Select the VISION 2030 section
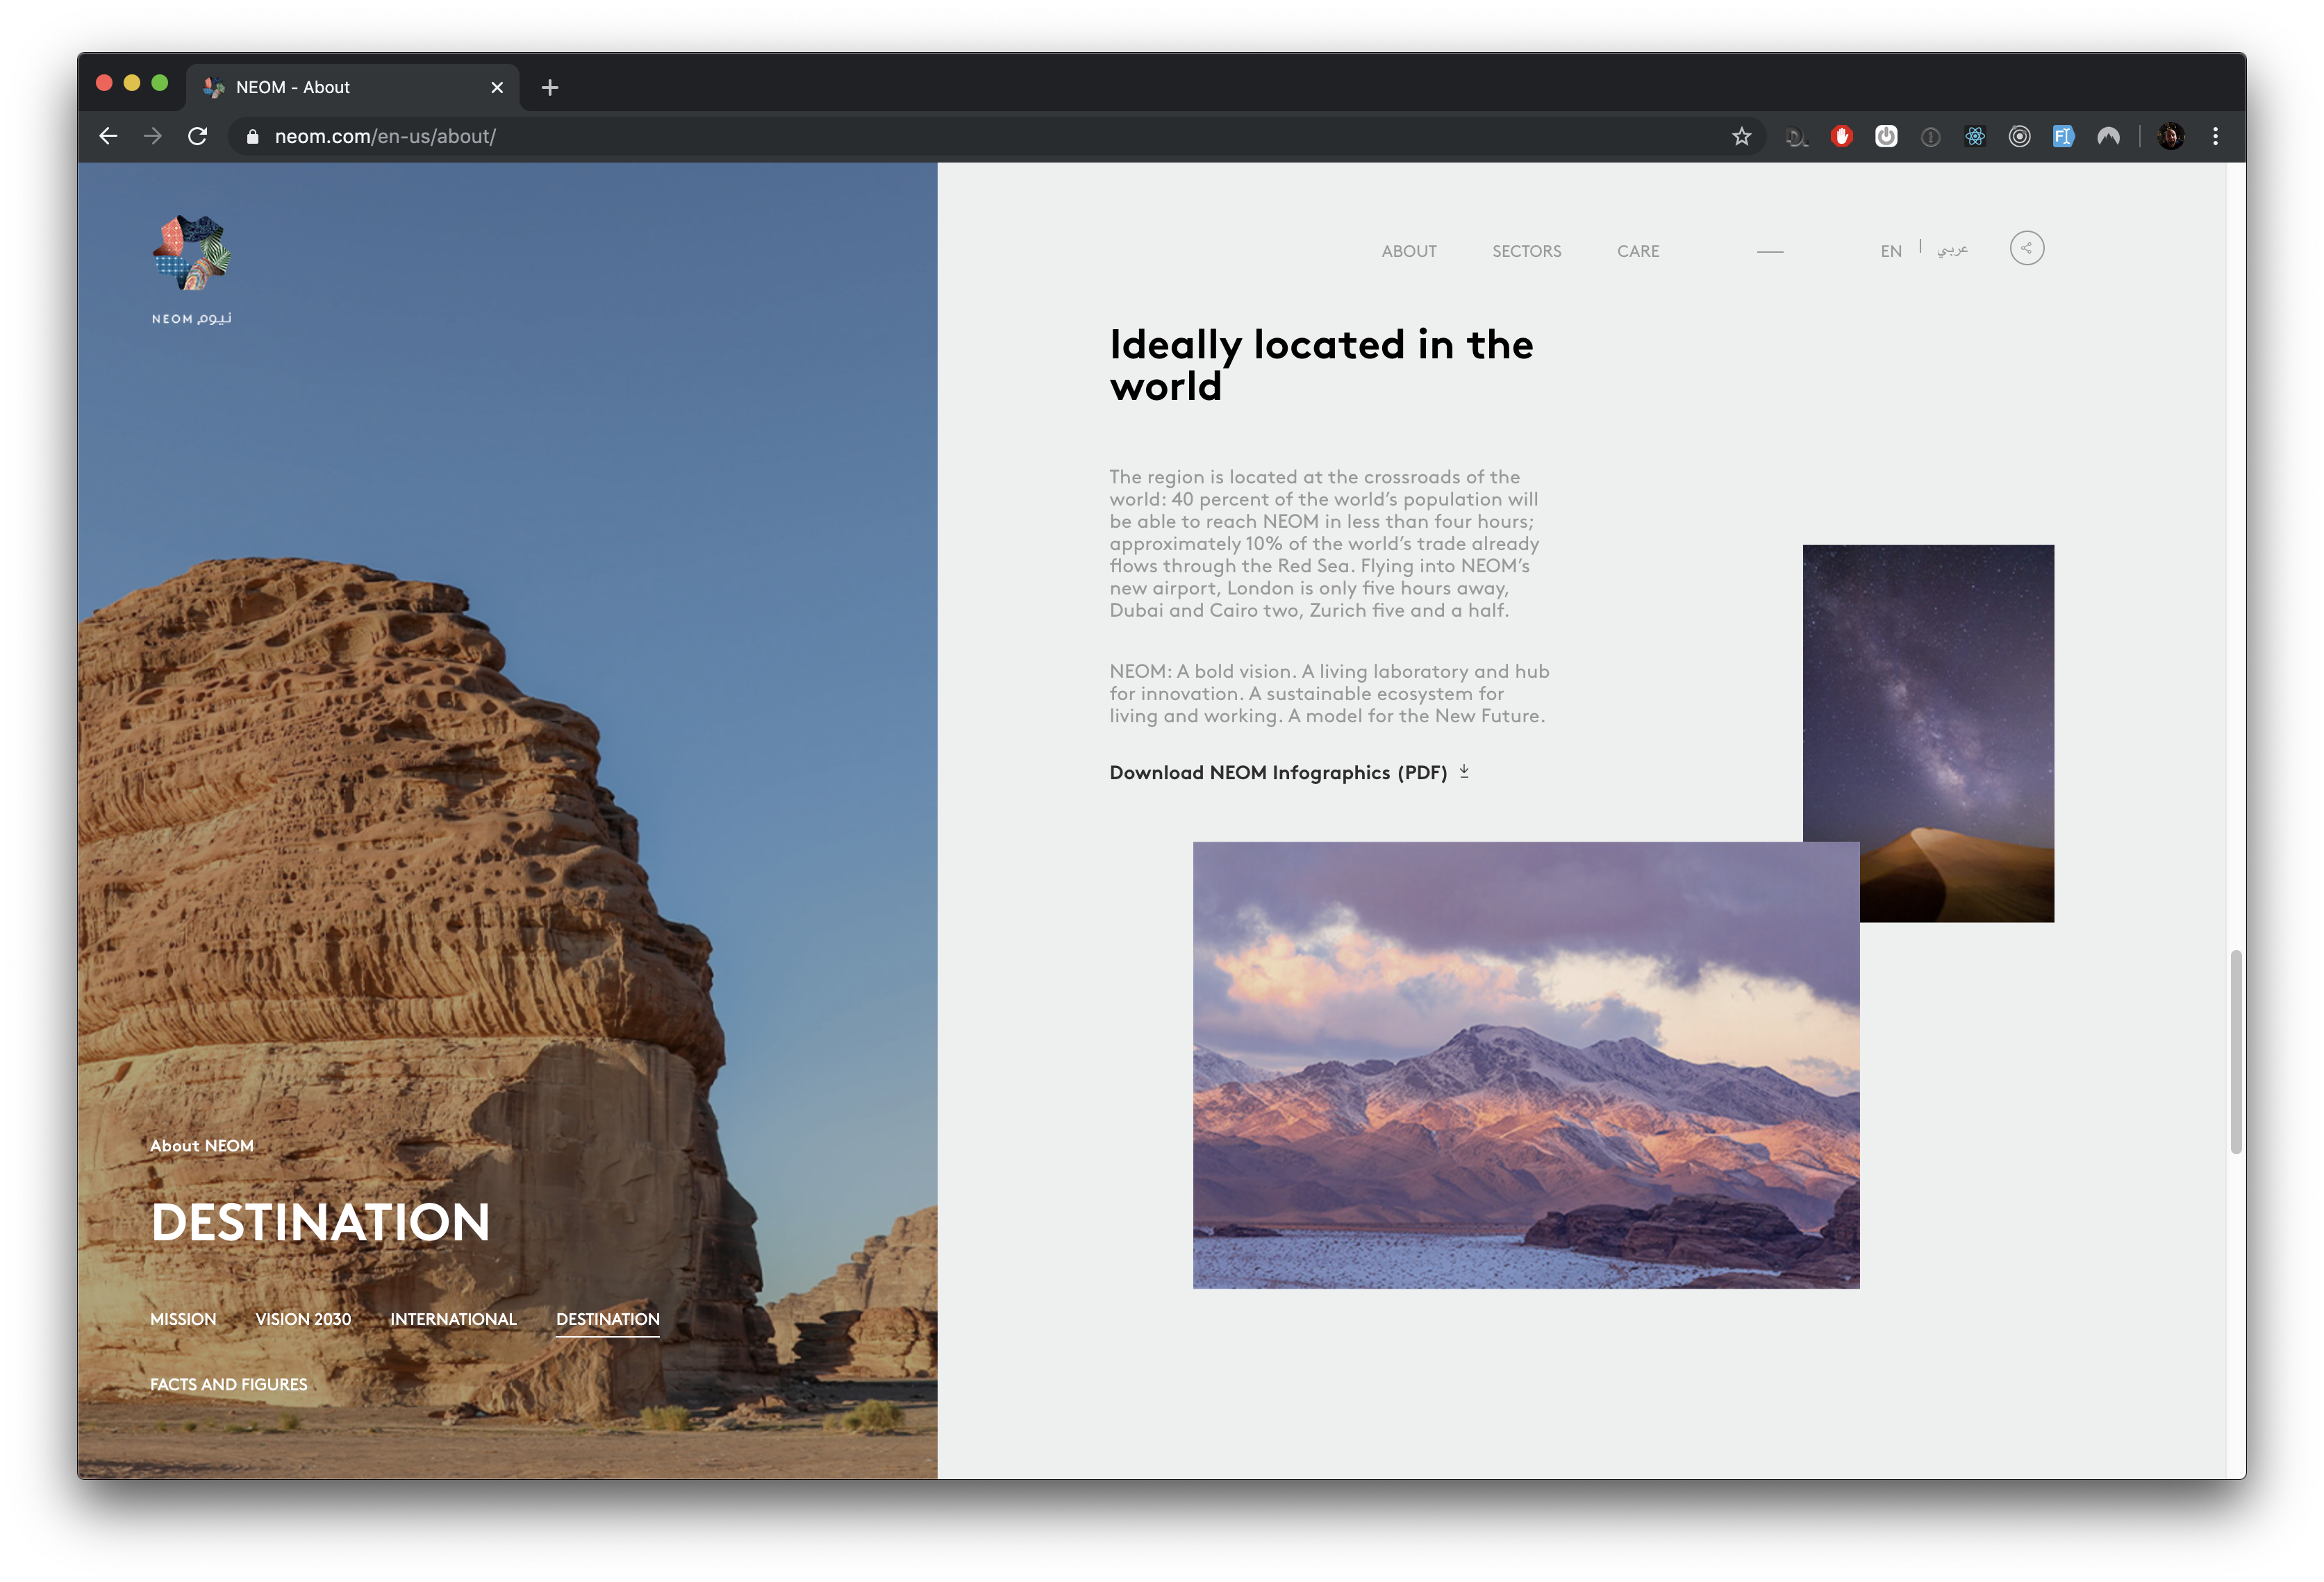Screen dimensions: 2324x1582 [x=303, y=1319]
